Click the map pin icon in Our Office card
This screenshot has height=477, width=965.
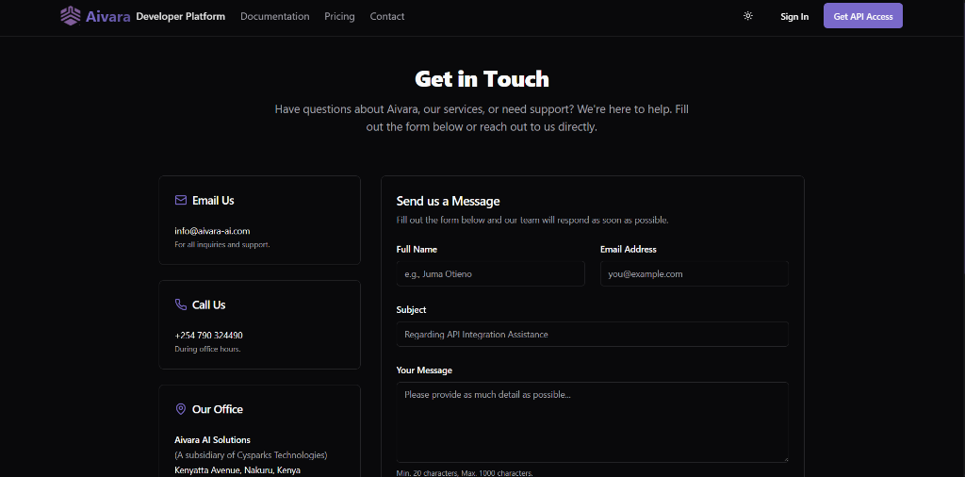tap(181, 409)
